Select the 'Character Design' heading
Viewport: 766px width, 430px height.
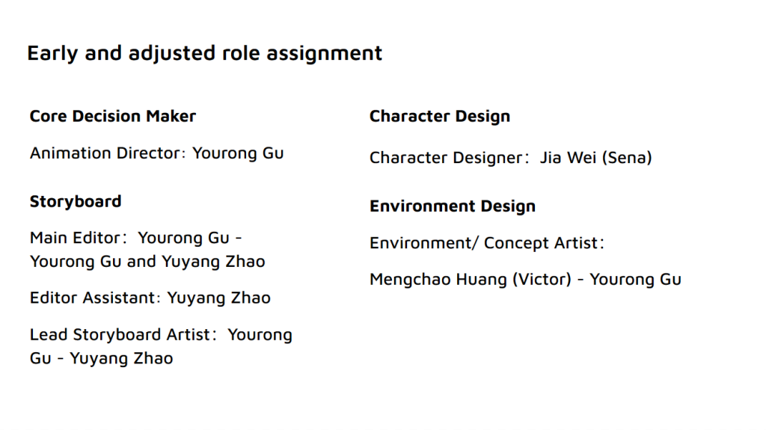click(x=440, y=117)
